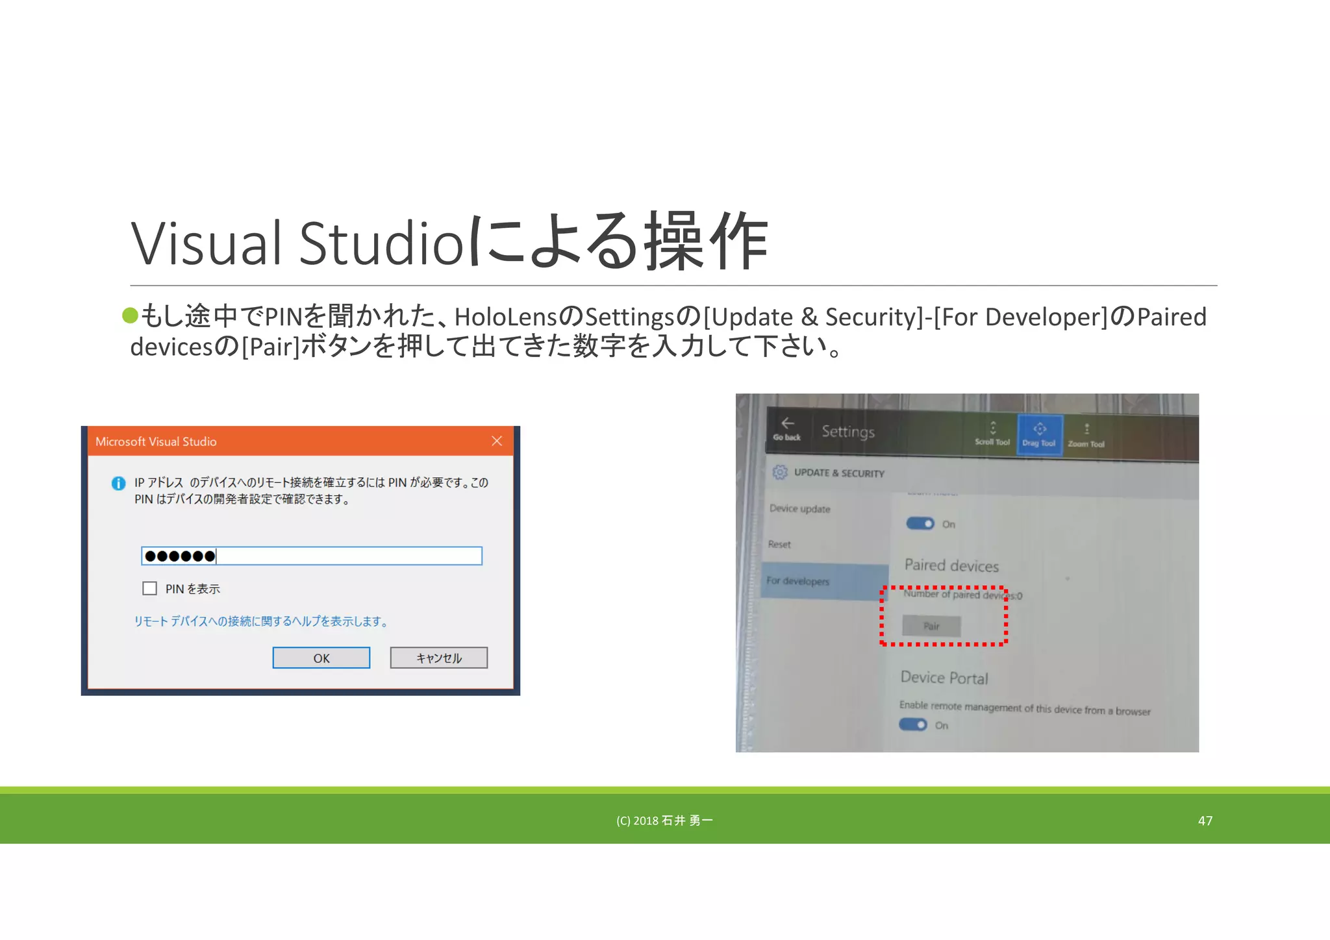Toggle the Device Portal On switch
The image size is (1330, 940).
pos(913,724)
